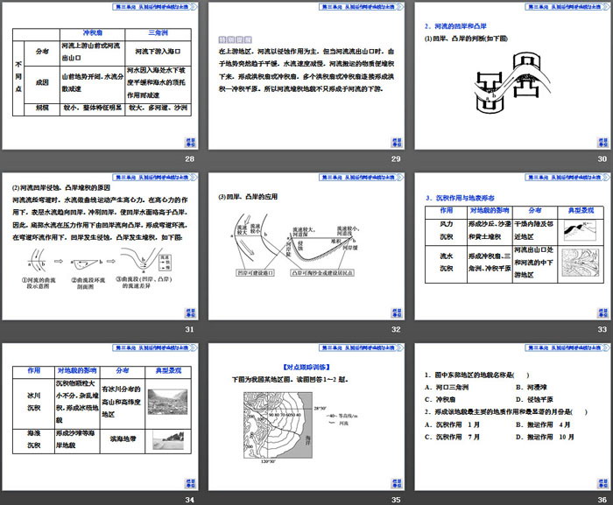The width and height of the screenshot is (613, 505).
Task: Select the slide 33 thumbnail
Action: [513, 247]
